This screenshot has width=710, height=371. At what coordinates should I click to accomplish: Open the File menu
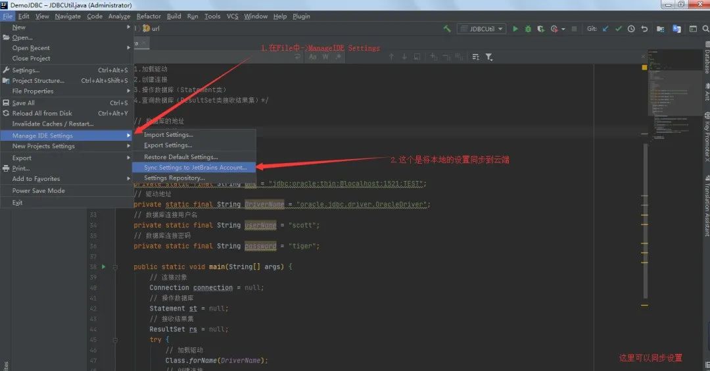pos(8,16)
